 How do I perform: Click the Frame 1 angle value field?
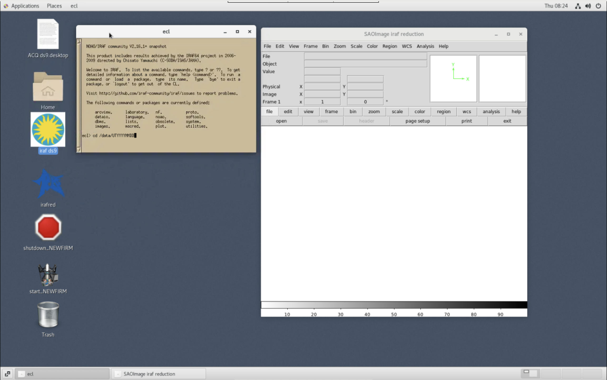(365, 102)
